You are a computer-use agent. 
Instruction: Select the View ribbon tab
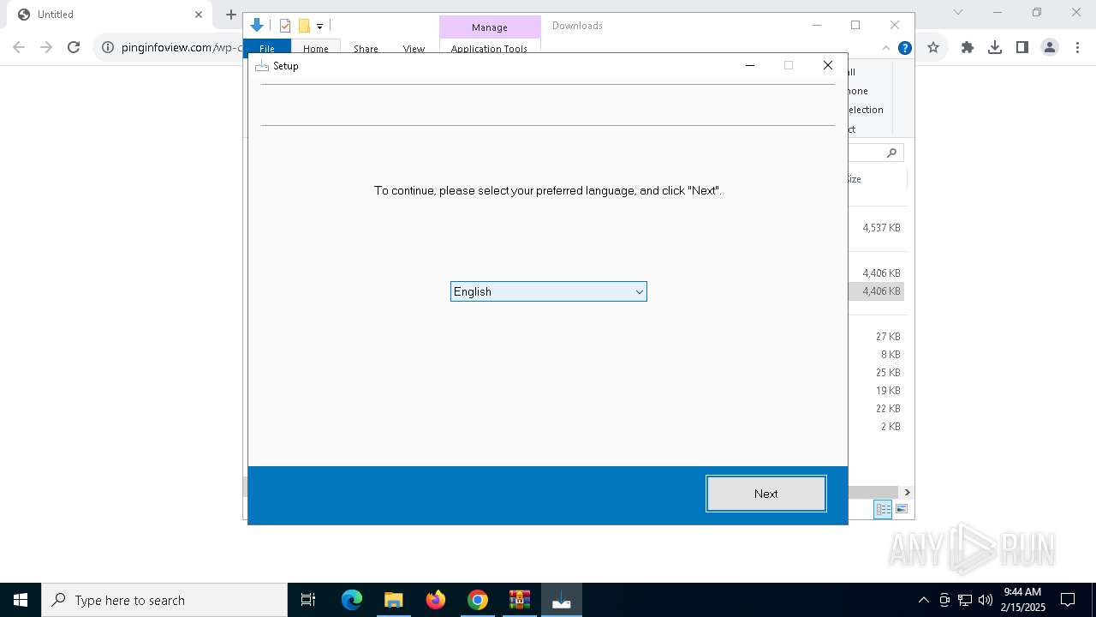pos(414,49)
